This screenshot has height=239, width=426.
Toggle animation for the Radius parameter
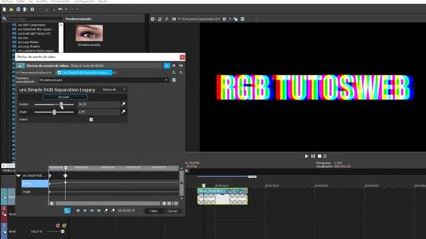coord(123,104)
